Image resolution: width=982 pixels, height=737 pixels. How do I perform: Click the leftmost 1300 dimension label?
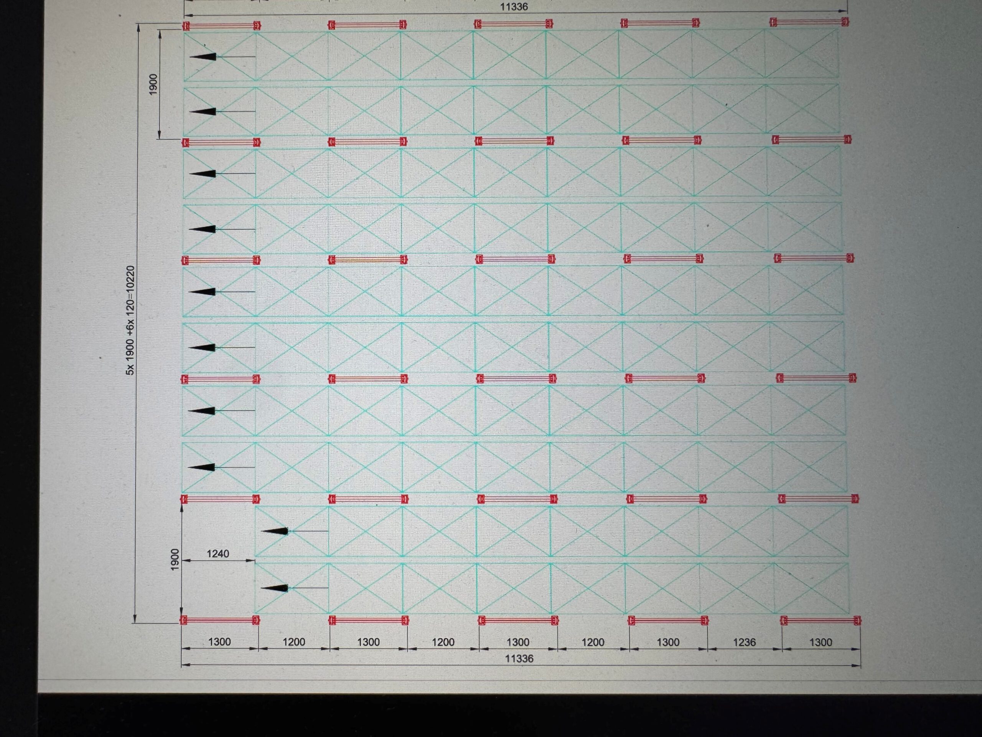pos(219,642)
